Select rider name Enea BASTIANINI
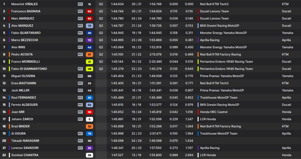 point(24,83)
